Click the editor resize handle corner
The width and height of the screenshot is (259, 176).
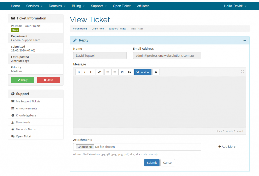click(x=245, y=127)
